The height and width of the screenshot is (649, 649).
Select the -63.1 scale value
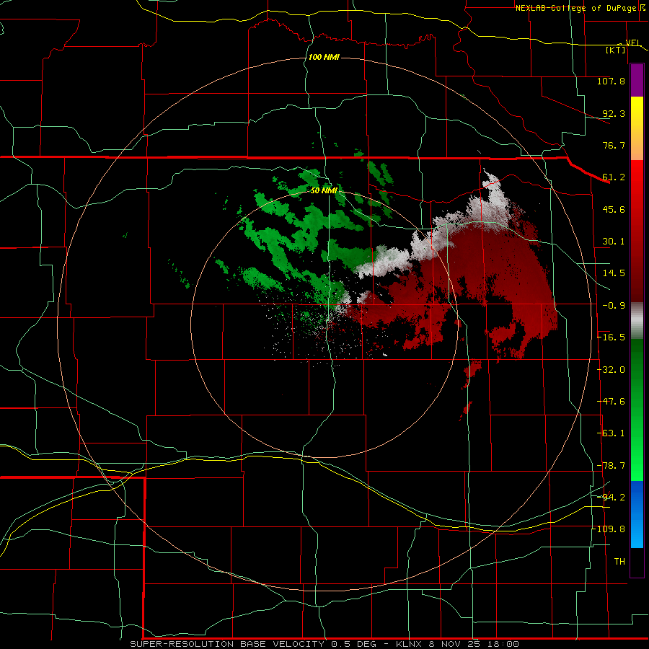point(611,433)
